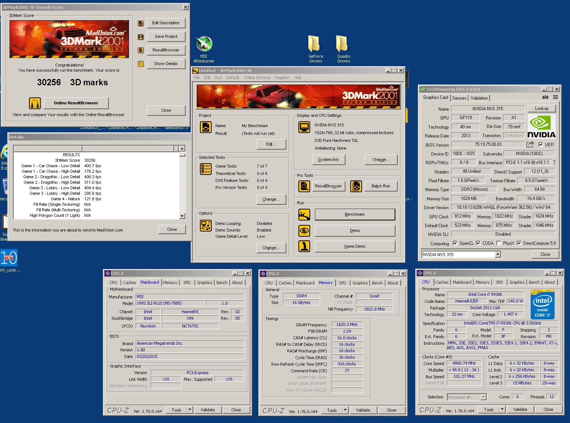The image size is (570, 423).
Task: Click Change button under Selected Tests
Action: click(x=271, y=199)
